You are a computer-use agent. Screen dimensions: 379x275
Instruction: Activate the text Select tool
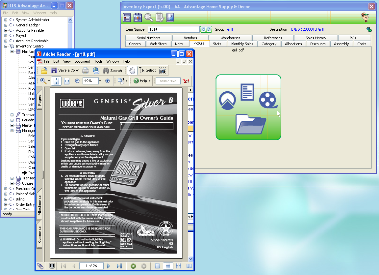(x=147, y=70)
